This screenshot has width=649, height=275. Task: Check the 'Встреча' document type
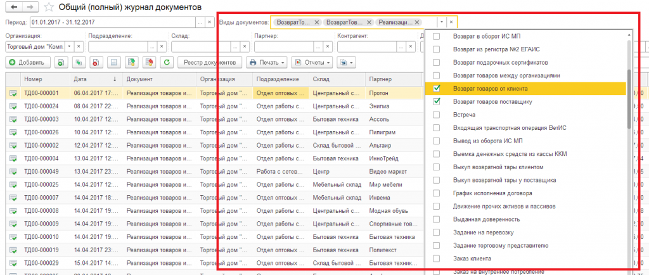pyautogui.click(x=436, y=115)
